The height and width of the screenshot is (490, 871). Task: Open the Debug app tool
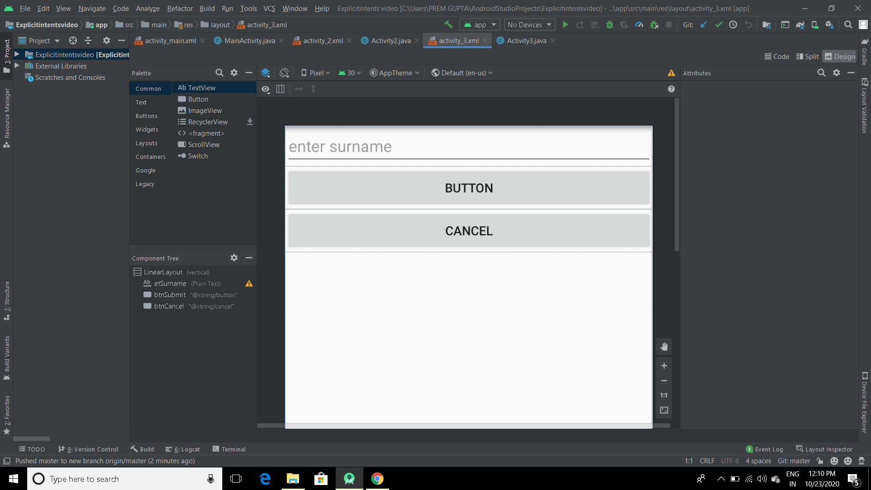pos(610,24)
